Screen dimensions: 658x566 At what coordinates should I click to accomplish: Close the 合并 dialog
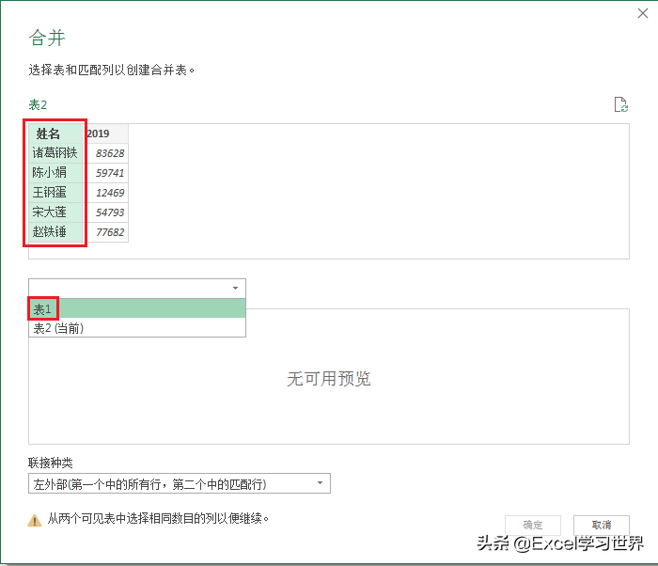642,13
